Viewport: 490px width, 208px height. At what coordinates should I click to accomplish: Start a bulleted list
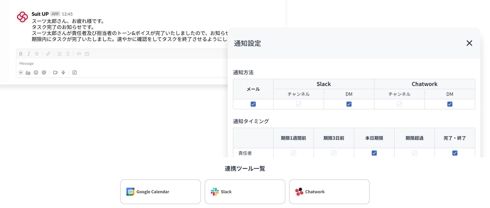point(68,54)
